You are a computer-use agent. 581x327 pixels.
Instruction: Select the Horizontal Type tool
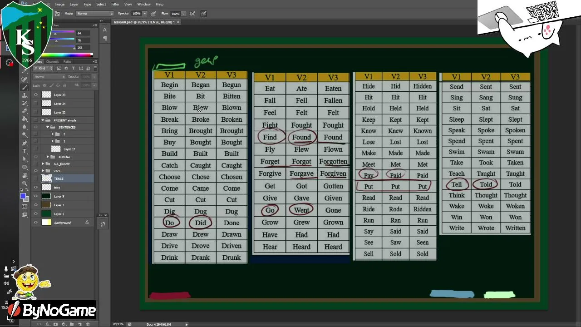coord(25,151)
